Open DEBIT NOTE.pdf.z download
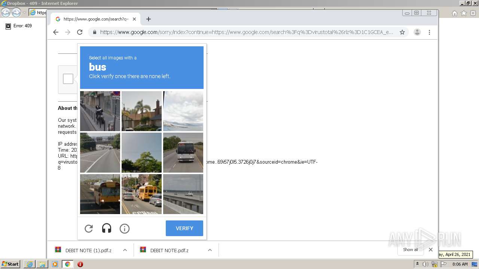Image resolution: width=479 pixels, height=269 pixels. (169, 250)
